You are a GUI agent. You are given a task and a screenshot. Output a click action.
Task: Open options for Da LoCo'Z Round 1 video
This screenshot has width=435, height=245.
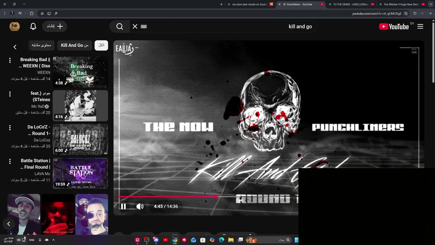point(10,128)
